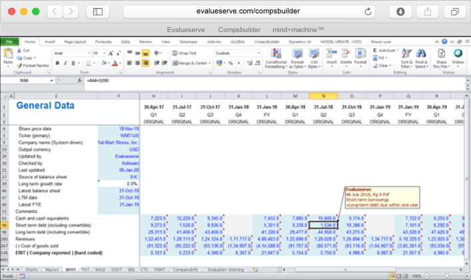The width and height of the screenshot is (471, 280).
Task: Switch to Page Layout view in status bar
Action: (x=398, y=276)
